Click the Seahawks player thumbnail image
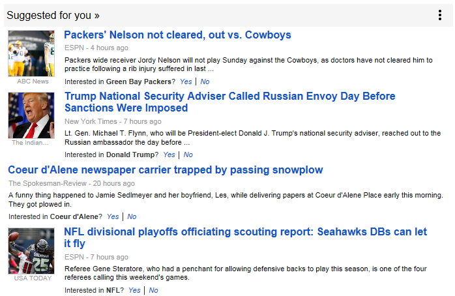This screenshot has height=296, width=455. click(31, 250)
